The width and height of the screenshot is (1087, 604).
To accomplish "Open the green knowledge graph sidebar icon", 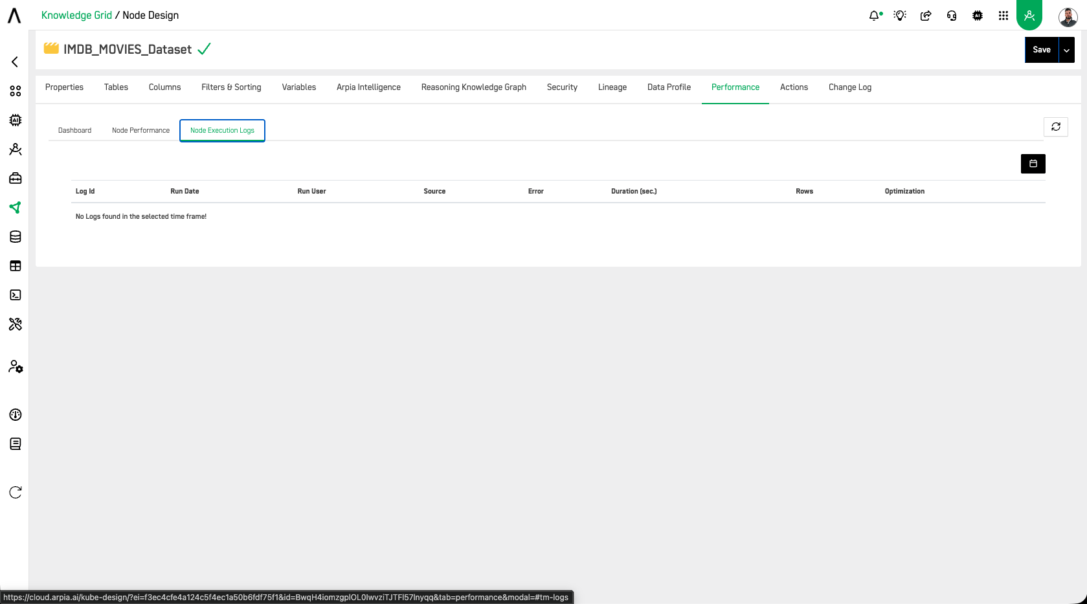I will click(x=16, y=208).
